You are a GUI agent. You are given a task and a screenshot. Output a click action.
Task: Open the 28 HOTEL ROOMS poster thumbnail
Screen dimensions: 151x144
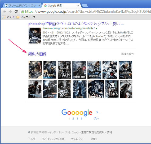[112, 89]
